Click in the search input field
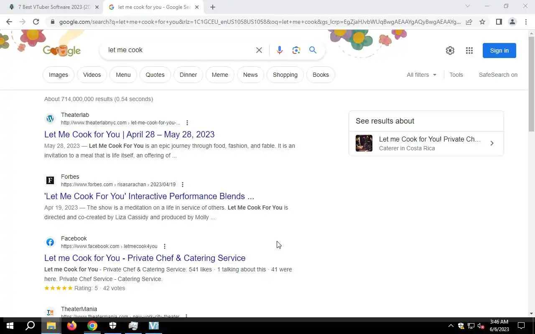535x334 pixels. point(179,50)
